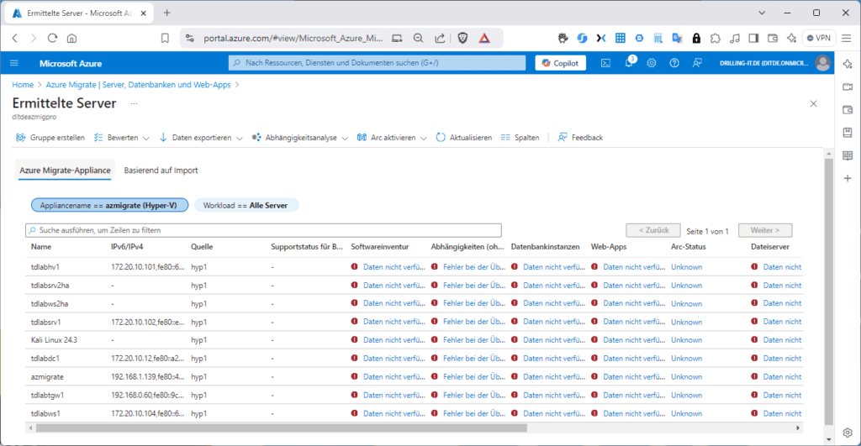Image resolution: width=861 pixels, height=446 pixels.
Task: Open Datenbankinstanzen link for tdlabsrv1
Action: click(554, 322)
